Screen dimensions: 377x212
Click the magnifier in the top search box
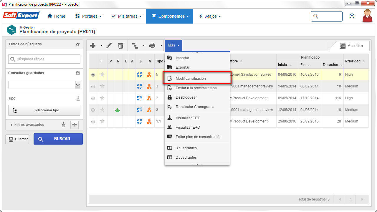tap(316, 16)
